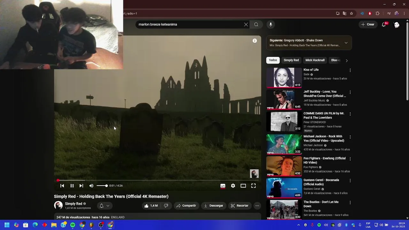Image resolution: width=409 pixels, height=230 pixels.
Task: Open the Chrome extensions puzzle icon
Action: (378, 13)
